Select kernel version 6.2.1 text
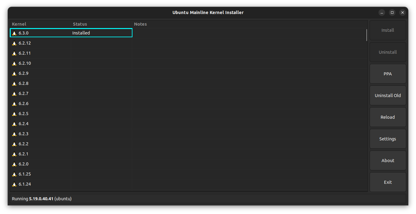416x214 pixels. tap(24, 154)
